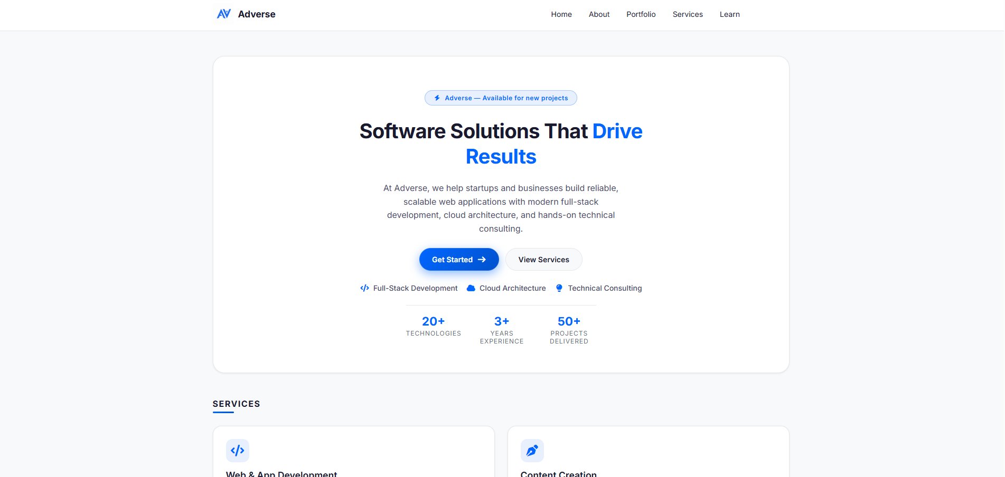1005x477 pixels.
Task: Click the "Content Creation" card title
Action: [559, 474]
